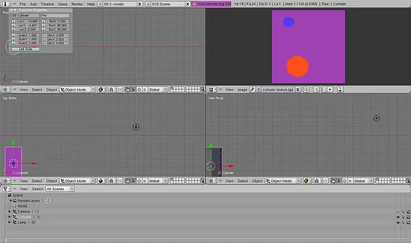Toggle Camera renderability in outliner
The height and width of the screenshot is (243, 411).
[408, 212]
